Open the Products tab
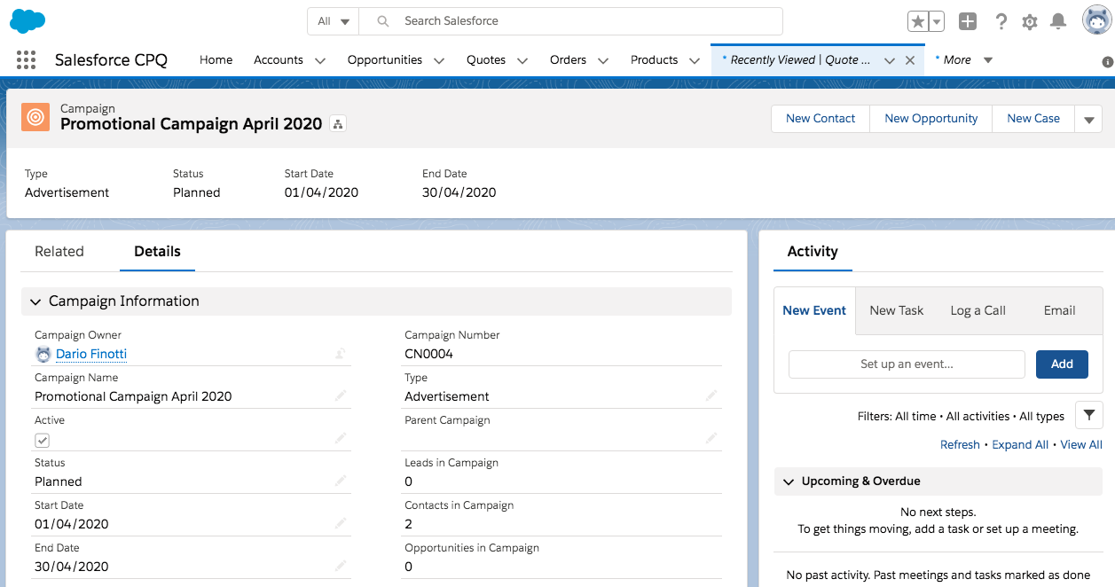Screen dimensions: 1115x587 (x=654, y=60)
